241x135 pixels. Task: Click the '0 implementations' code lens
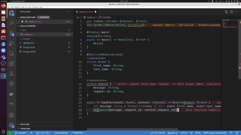97,80
